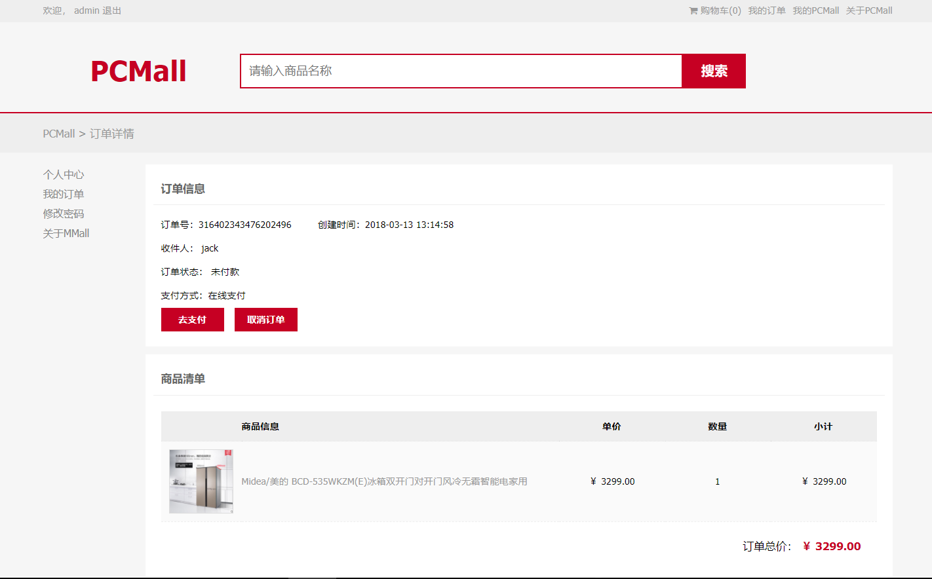The height and width of the screenshot is (579, 932).
Task: Click the order total ¥ 3299.00 in red
Action: pos(832,546)
